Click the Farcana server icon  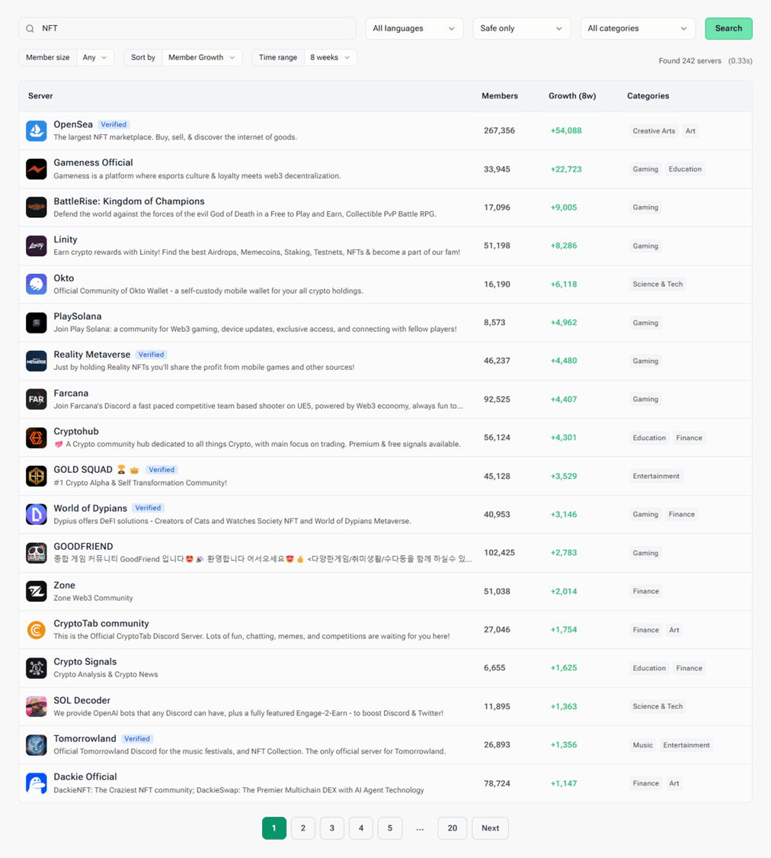[x=36, y=399]
